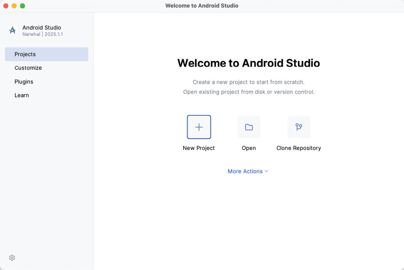The image size is (404, 270).
Task: Click the Welcome to Android Studio heading
Action: click(249, 63)
